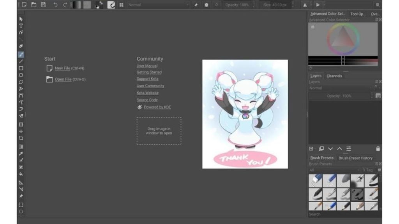Click the new document toolbar icon
Viewport: 399px width, 224px height.
(x=24, y=5)
